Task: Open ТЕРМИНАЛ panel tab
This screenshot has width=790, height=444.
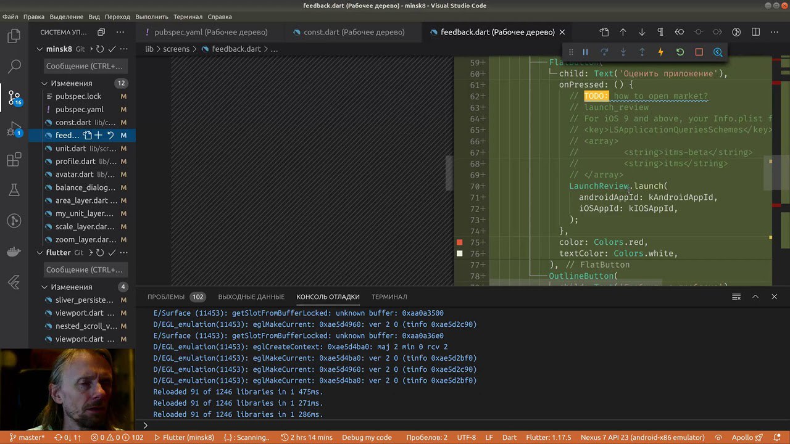Action: [389, 297]
